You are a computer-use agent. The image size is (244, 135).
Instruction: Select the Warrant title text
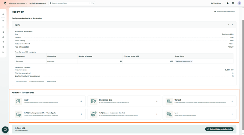[x=178, y=100]
